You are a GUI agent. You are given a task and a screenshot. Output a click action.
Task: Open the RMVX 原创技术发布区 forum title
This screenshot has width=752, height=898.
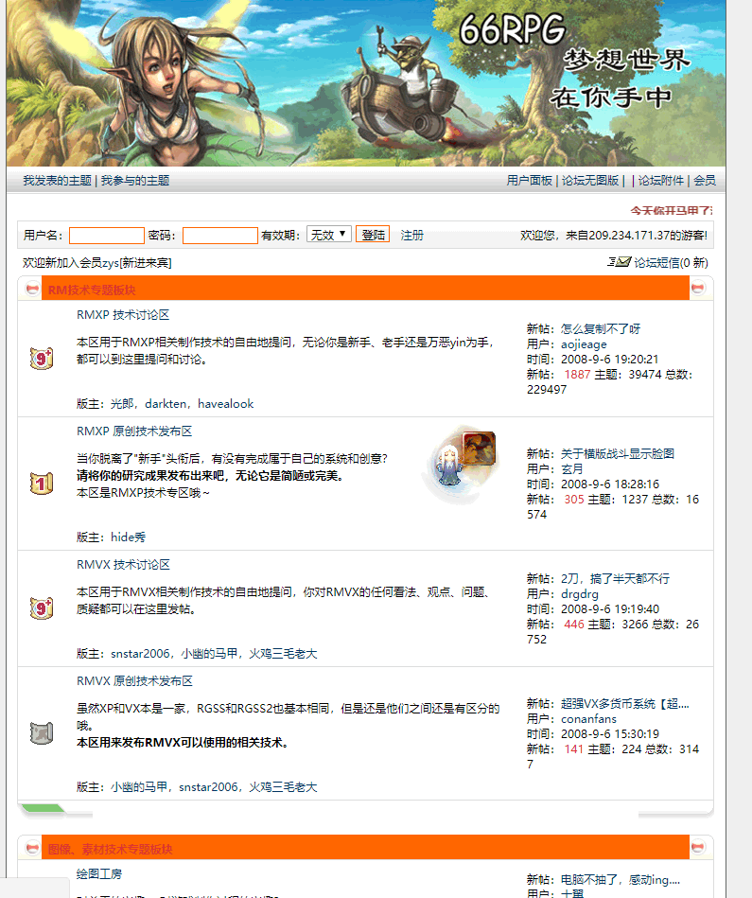coord(134,681)
